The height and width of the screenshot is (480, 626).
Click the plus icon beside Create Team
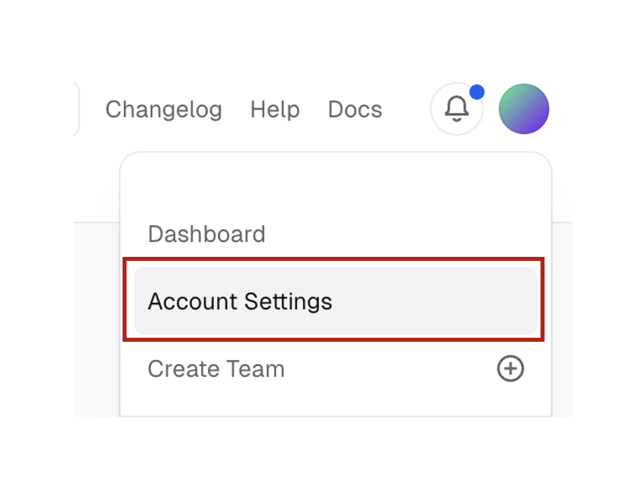[x=510, y=369]
